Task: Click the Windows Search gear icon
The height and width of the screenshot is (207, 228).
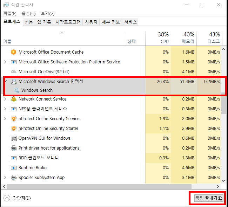Action: 16,90
